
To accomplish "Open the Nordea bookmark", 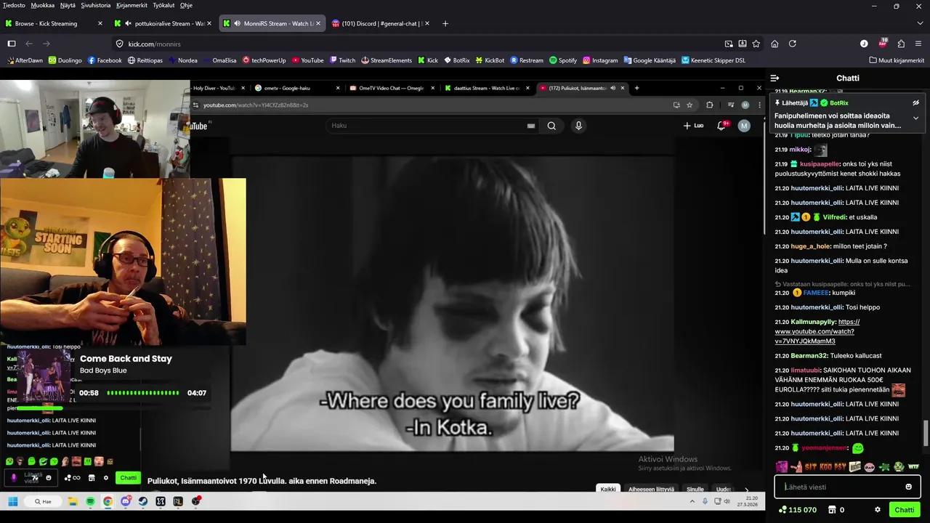I will coord(183,60).
